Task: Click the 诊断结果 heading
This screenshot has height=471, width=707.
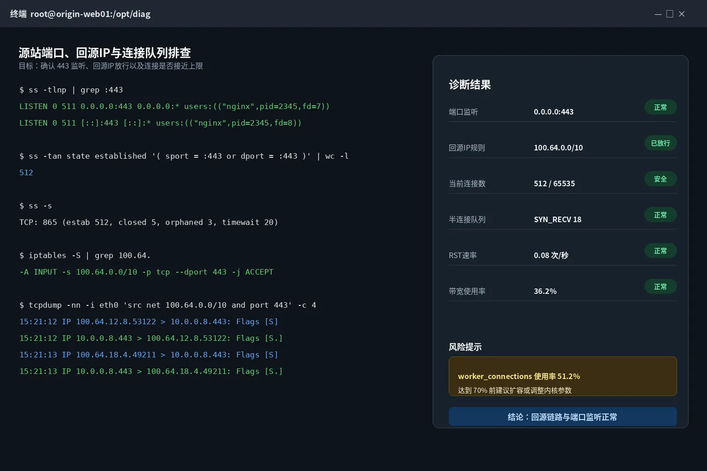Action: tap(470, 84)
